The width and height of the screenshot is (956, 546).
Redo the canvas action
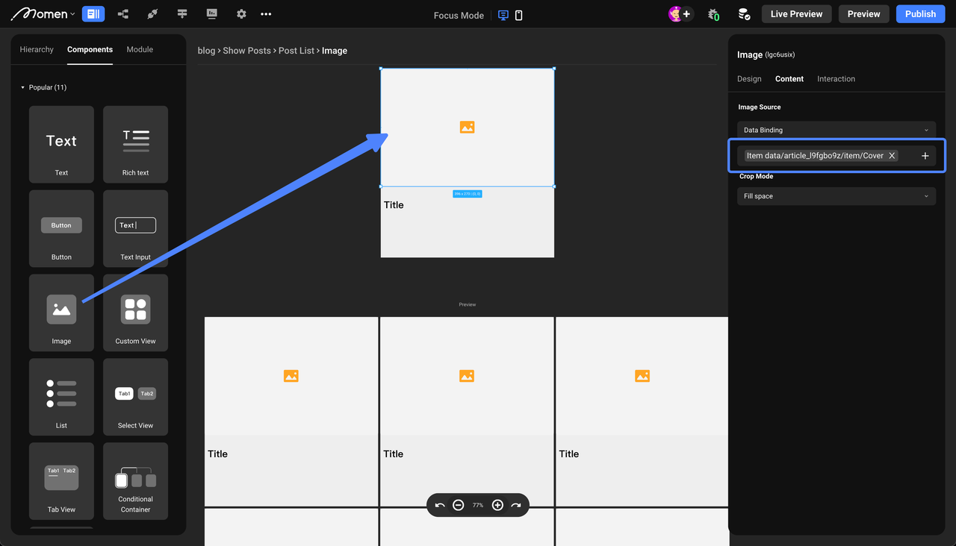[516, 505]
